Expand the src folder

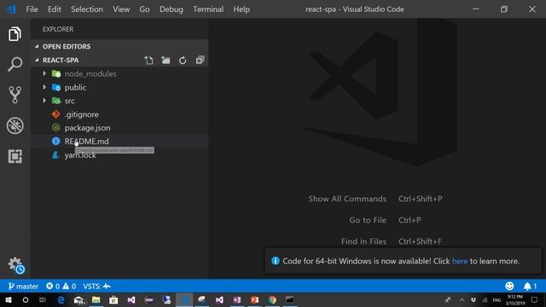[x=44, y=101]
